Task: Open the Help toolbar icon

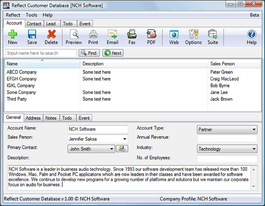Action: click(252, 35)
